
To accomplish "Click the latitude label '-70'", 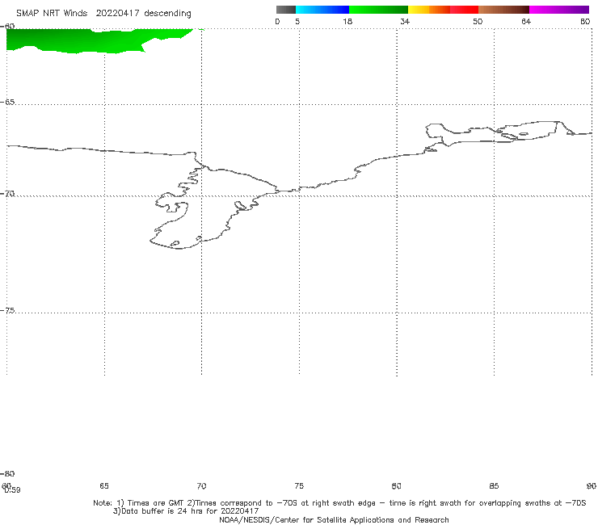I will (x=7, y=194).
